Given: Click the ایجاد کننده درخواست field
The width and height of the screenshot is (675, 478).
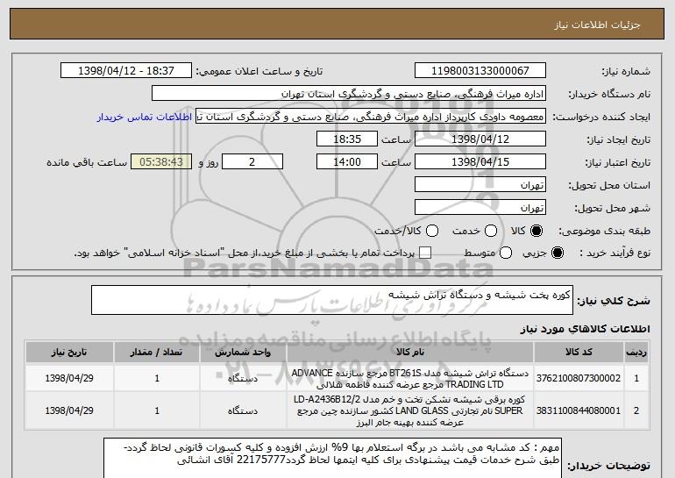Looking at the screenshot, I should 371,117.
